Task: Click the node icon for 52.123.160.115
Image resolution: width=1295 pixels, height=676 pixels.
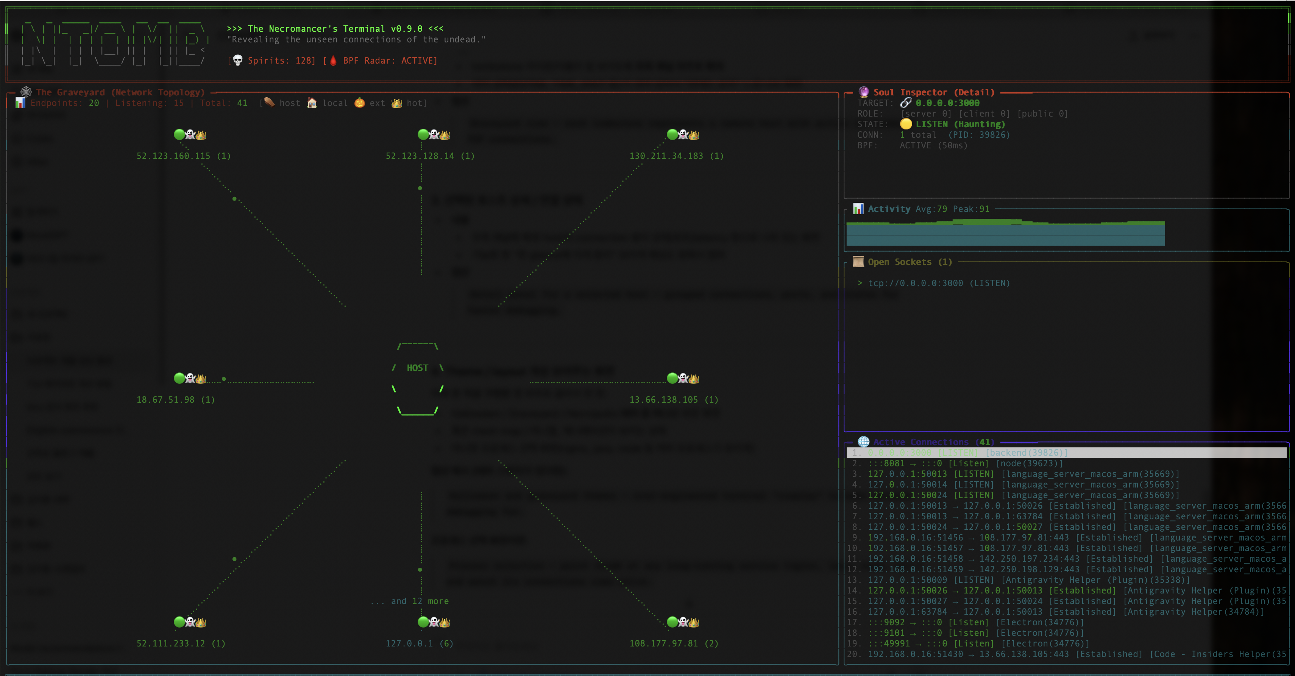Action: click(x=190, y=135)
